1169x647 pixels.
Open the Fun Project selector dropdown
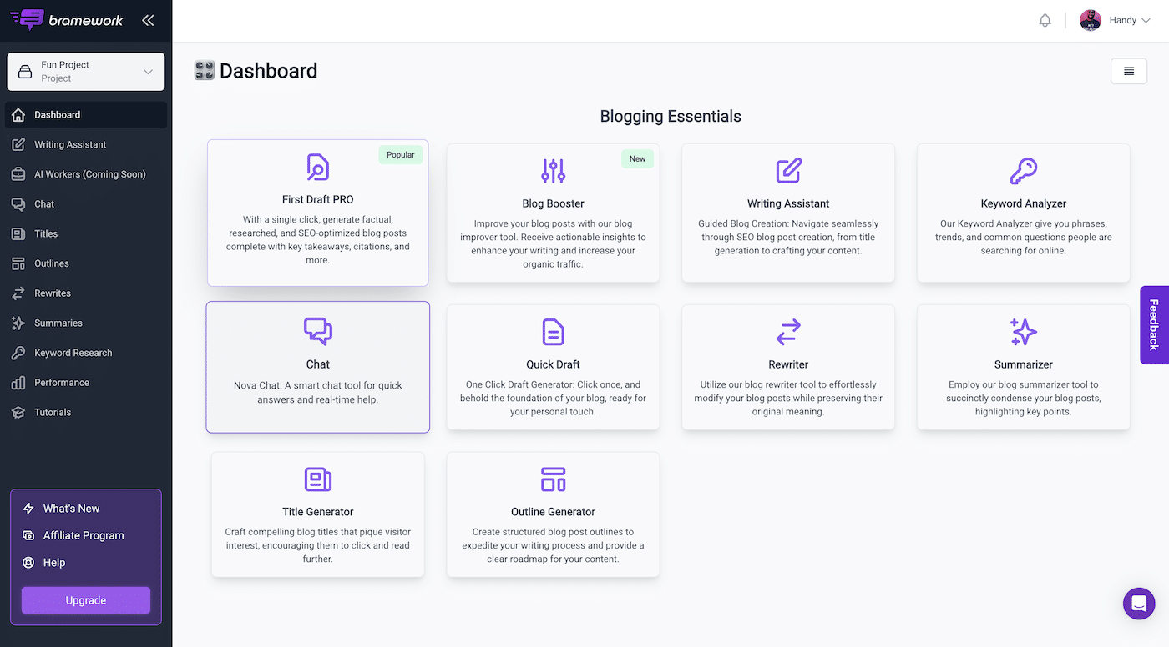86,72
